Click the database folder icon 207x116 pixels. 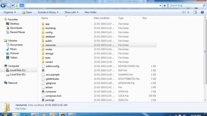pyautogui.click(x=43, y=36)
